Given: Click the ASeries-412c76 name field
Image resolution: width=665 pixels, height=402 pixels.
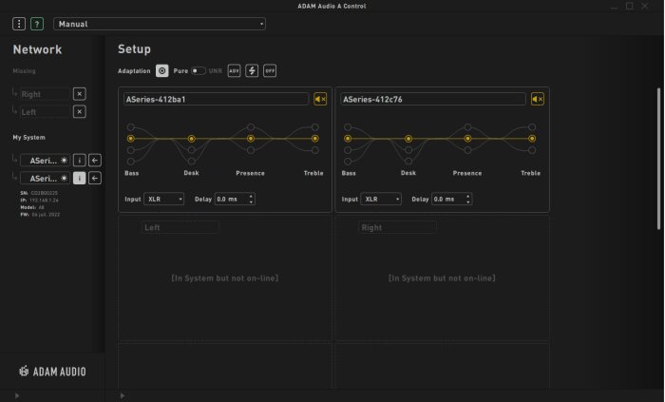Looking at the screenshot, I should pos(433,99).
